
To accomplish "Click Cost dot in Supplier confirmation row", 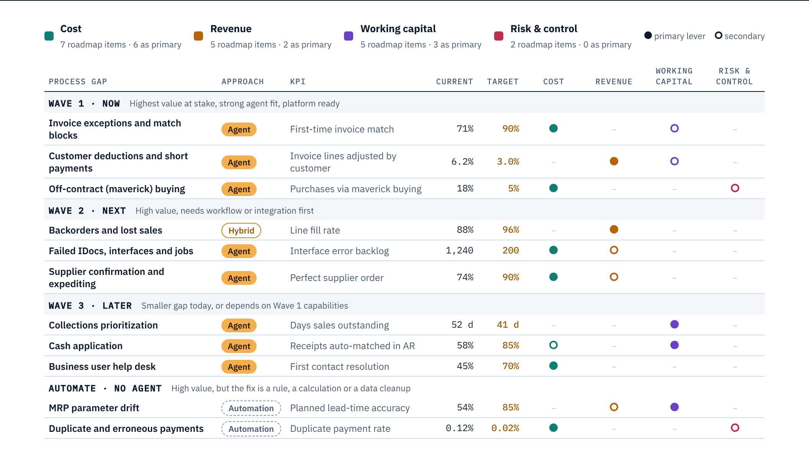I will point(554,277).
